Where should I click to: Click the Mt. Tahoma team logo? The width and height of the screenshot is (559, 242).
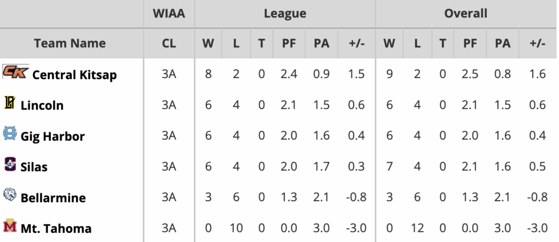(x=10, y=226)
